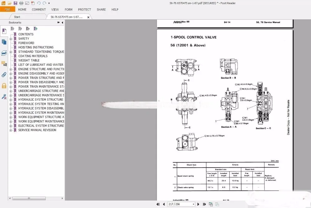The image size is (311, 208).
Task: Expand the ENGINE DISASSEMBLY AND ASSEMBLY bookmark node
Action: [11, 74]
